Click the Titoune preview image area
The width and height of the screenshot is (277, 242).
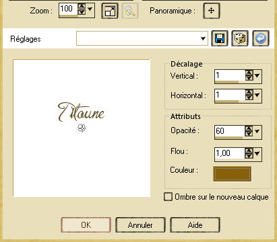click(x=82, y=128)
